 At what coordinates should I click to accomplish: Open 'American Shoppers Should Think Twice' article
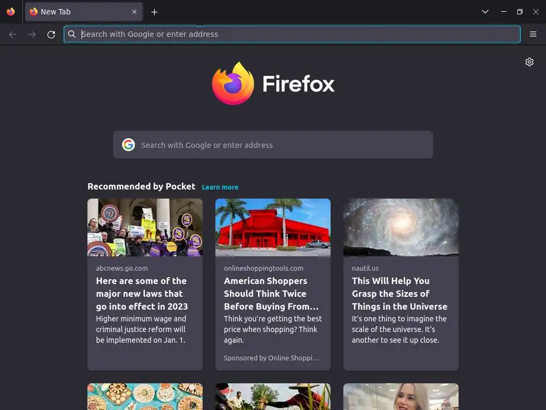[271, 294]
